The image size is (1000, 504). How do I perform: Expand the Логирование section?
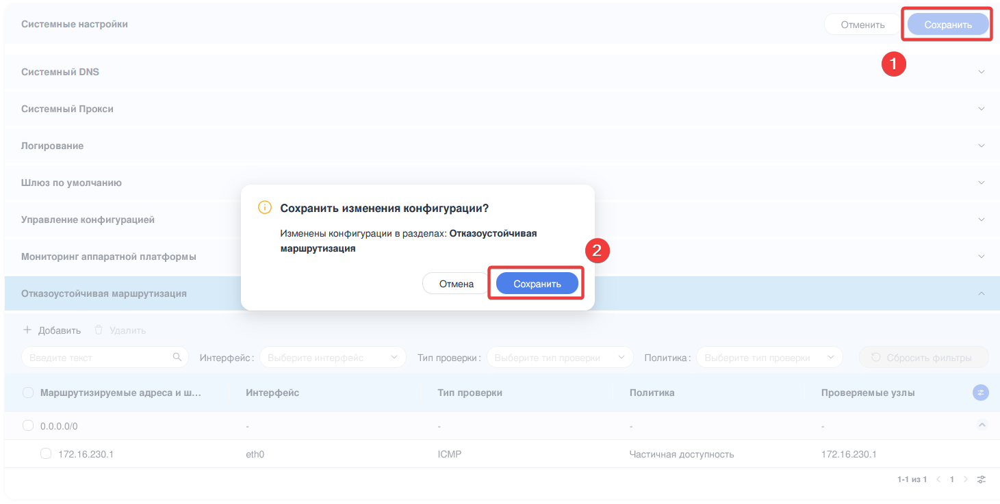[x=981, y=146]
